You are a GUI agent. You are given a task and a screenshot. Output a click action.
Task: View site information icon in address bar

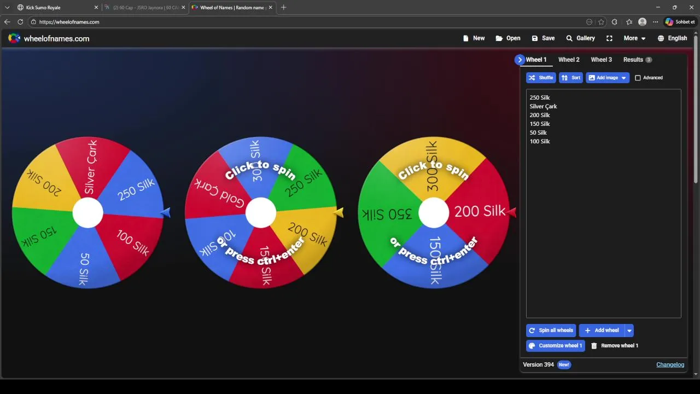pos(33,22)
